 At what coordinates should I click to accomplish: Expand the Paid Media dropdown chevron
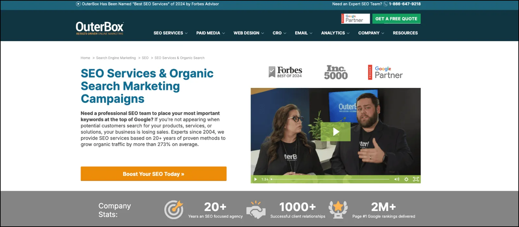(x=223, y=33)
